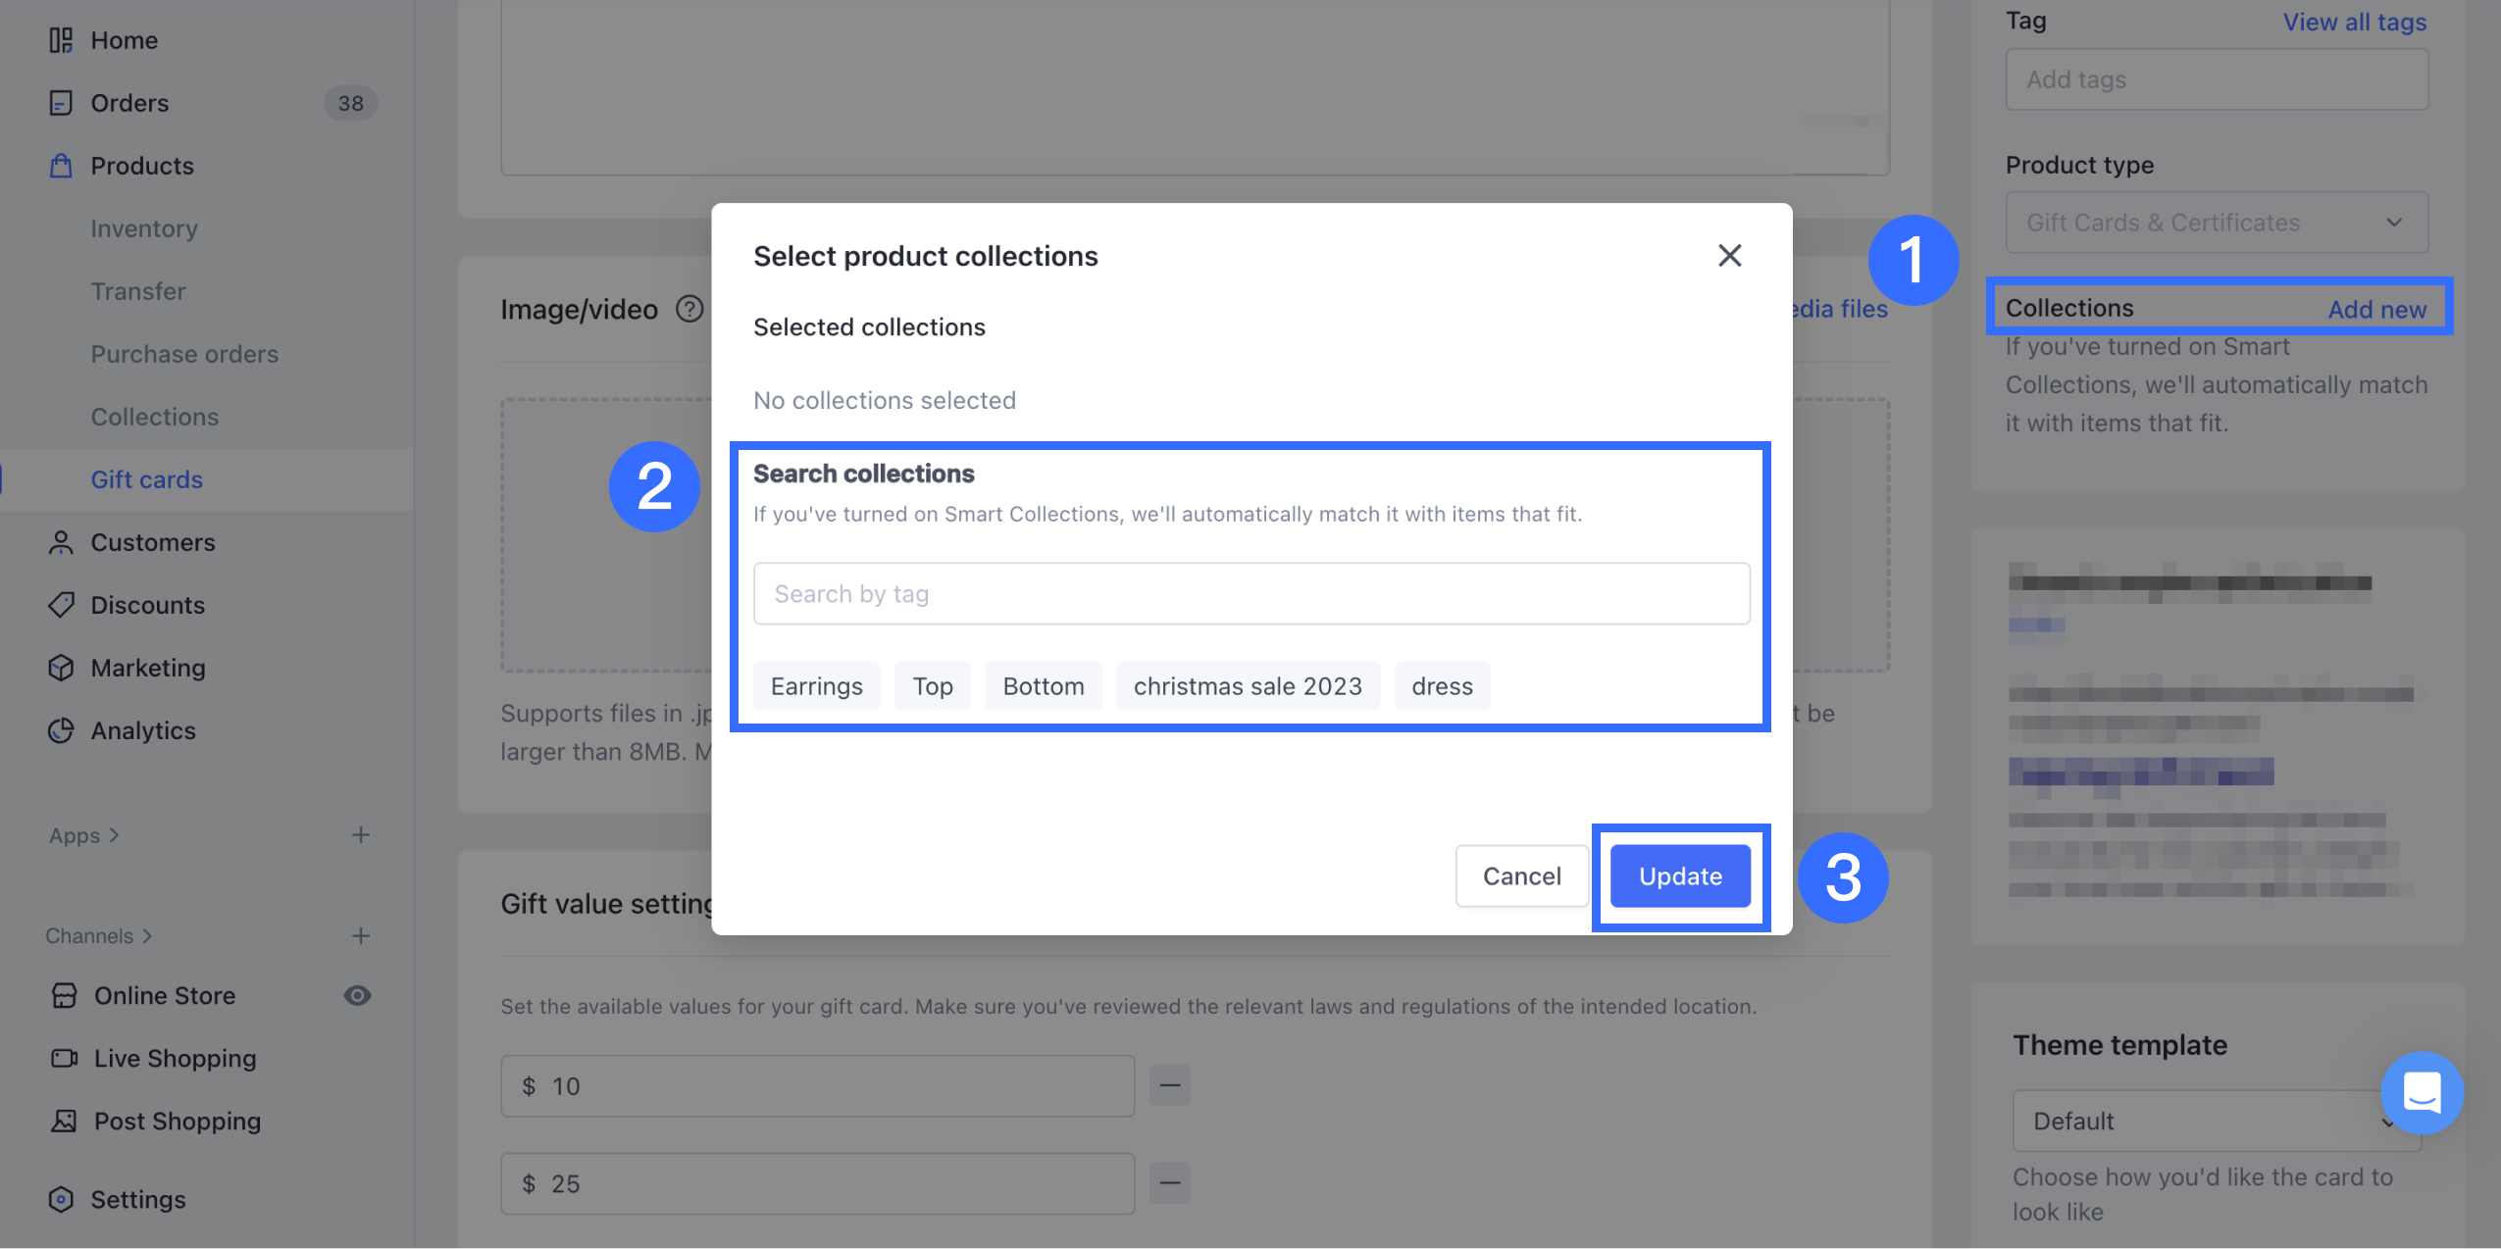Toggle Online Store eye visibility

(357, 995)
